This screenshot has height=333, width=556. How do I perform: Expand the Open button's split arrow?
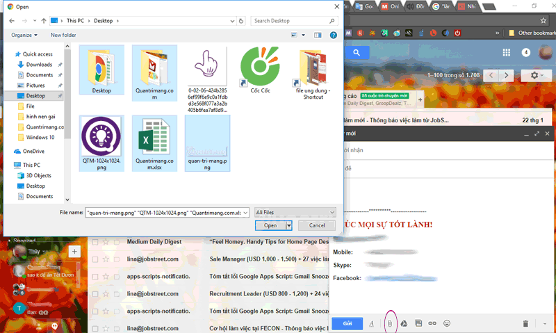click(x=289, y=225)
